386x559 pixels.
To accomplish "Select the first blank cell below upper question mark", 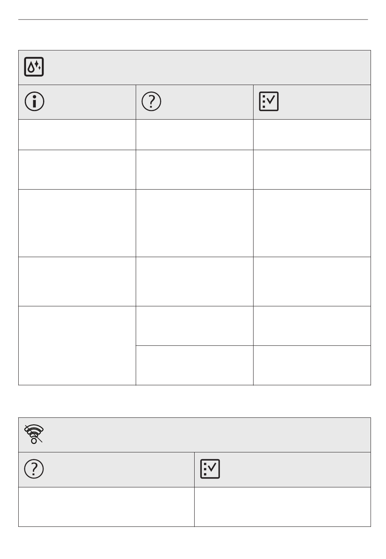I will click(x=195, y=135).
